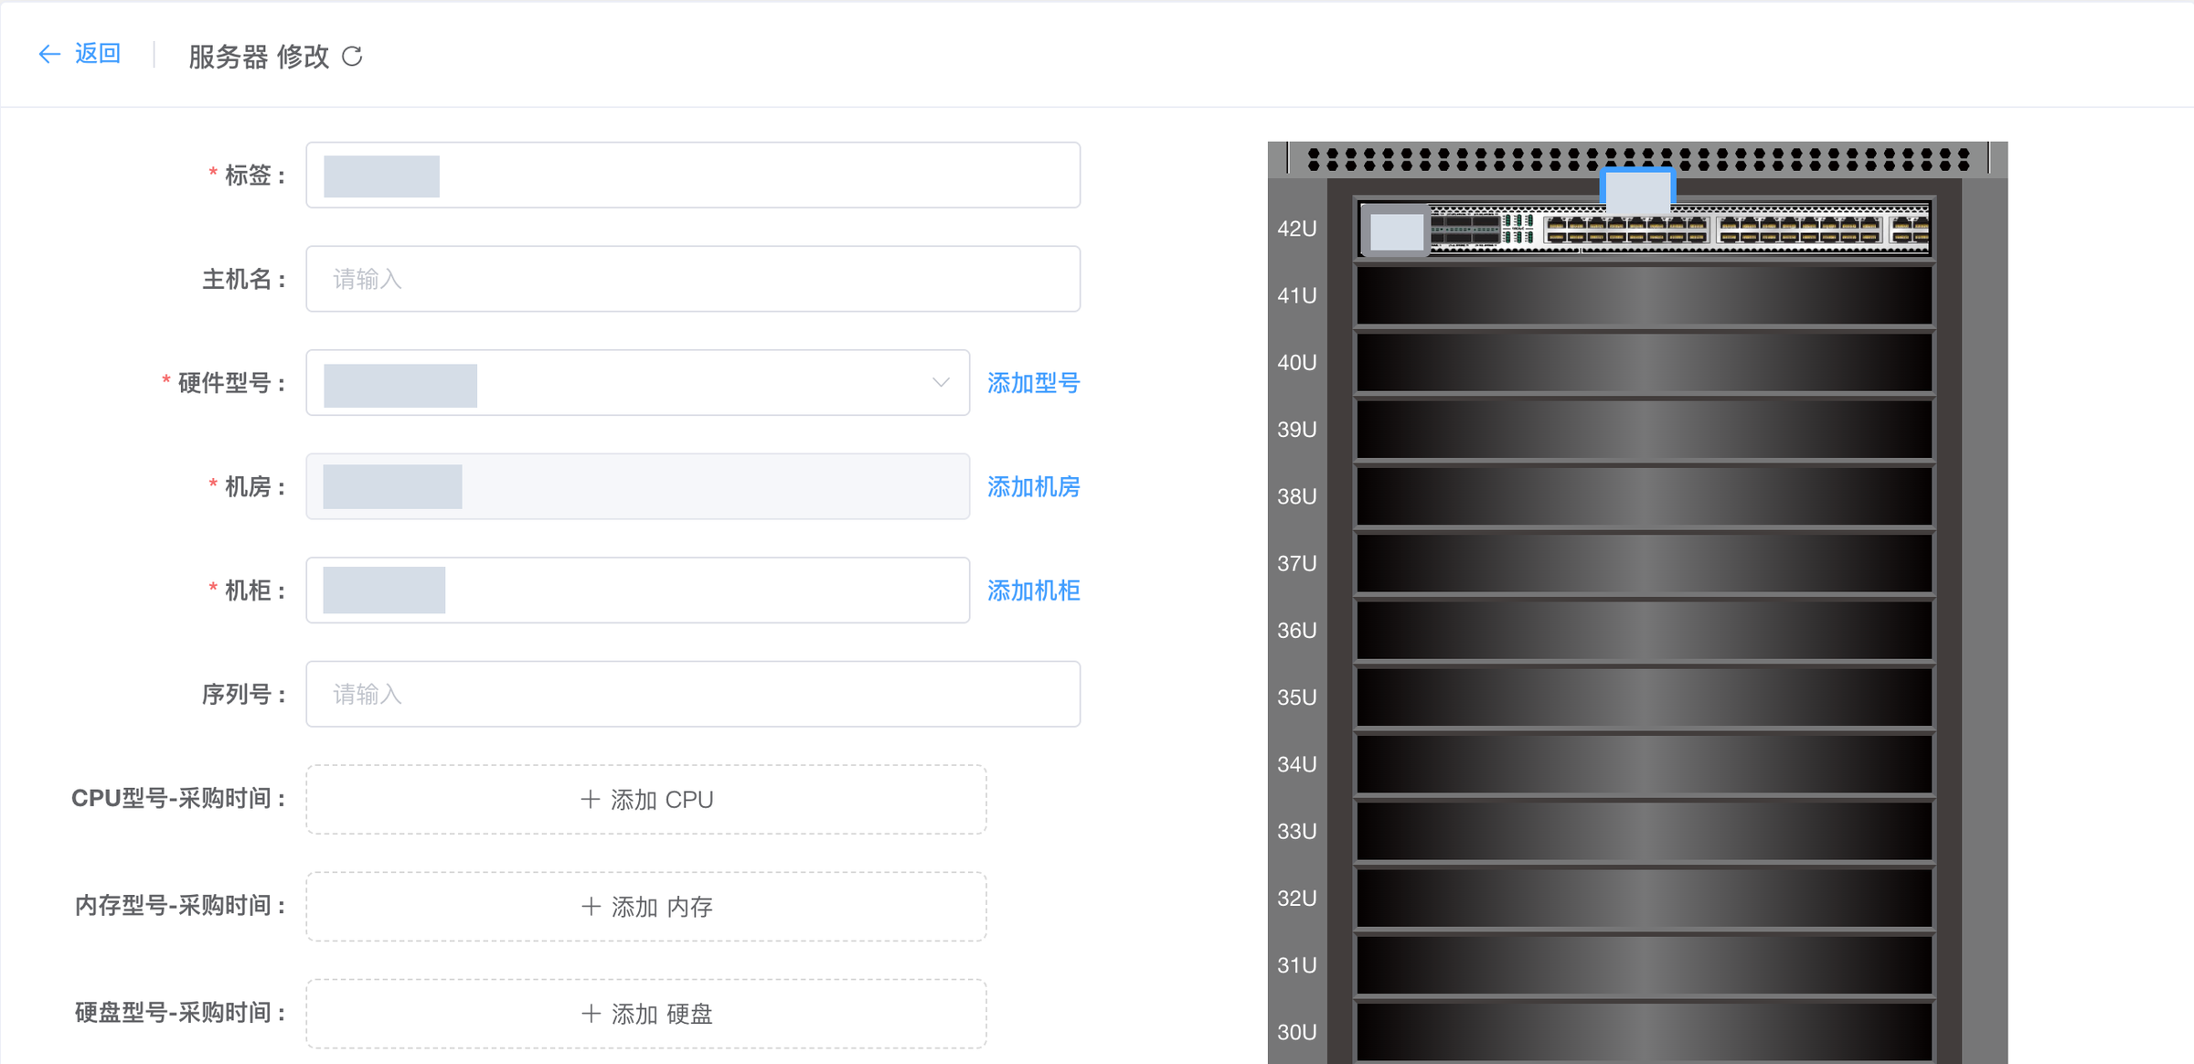The image size is (2194, 1064).
Task: Select empty rack slot 38U
Action: tap(1645, 496)
